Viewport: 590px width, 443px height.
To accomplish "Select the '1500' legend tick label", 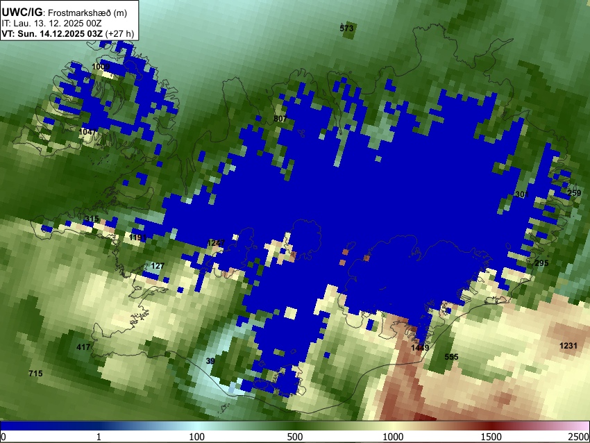I will click(x=491, y=437).
